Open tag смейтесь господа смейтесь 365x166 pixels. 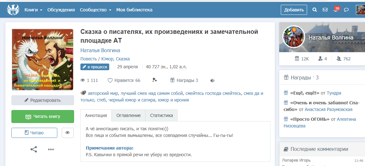213,94
